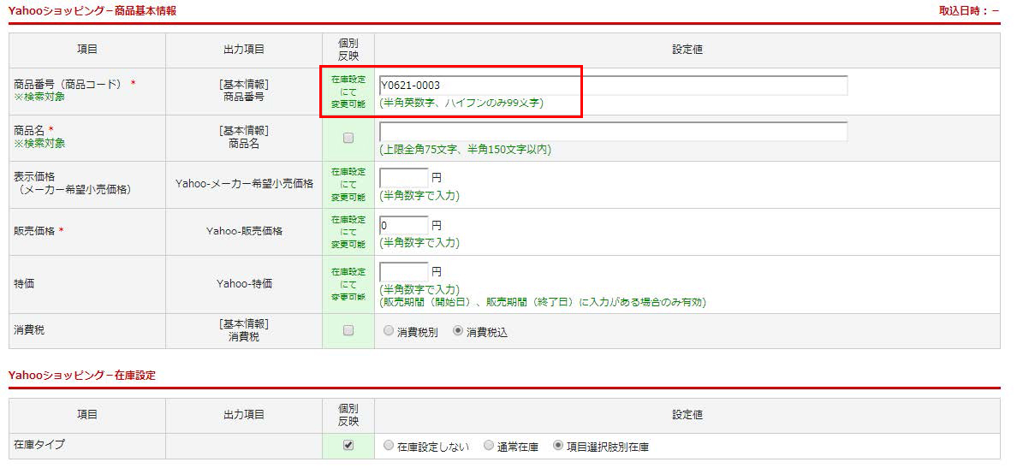Click the 出力項目 header in the 在庫設定 table
The height and width of the screenshot is (468, 1017).
point(244,415)
